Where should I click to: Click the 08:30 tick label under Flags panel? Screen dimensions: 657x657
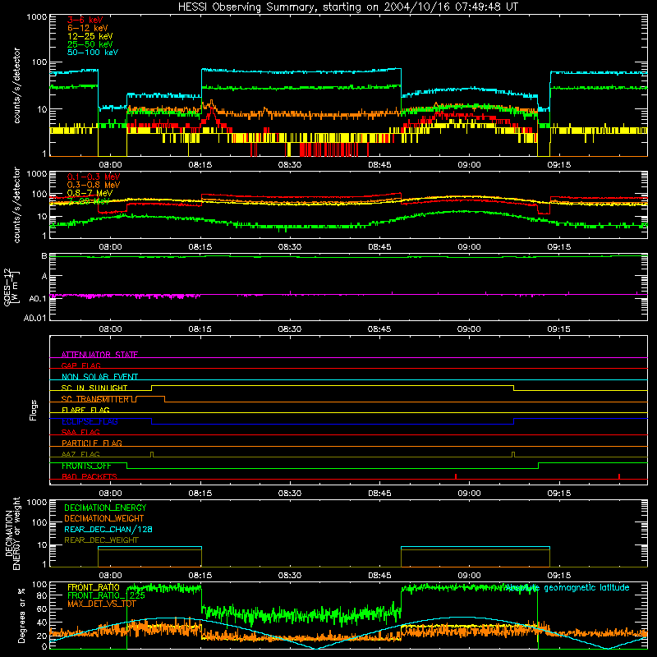pos(290,494)
